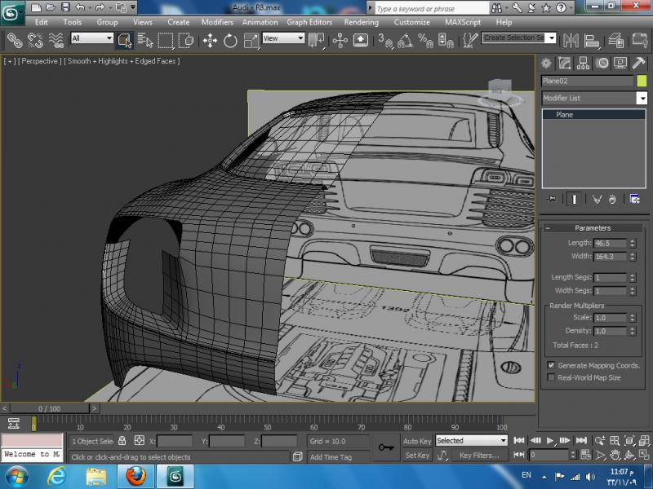This screenshot has width=653, height=489.
Task: Toggle Percent Snap
Action: [425, 40]
